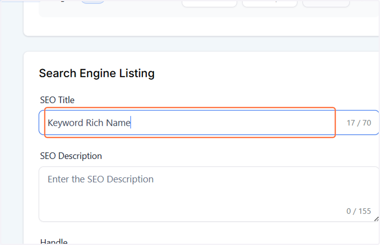Click the Handle field label
380x245 pixels.
tap(54, 242)
